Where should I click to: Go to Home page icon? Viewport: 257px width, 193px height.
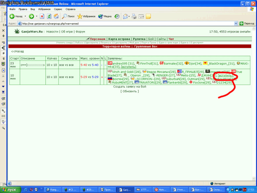pos(56,16)
